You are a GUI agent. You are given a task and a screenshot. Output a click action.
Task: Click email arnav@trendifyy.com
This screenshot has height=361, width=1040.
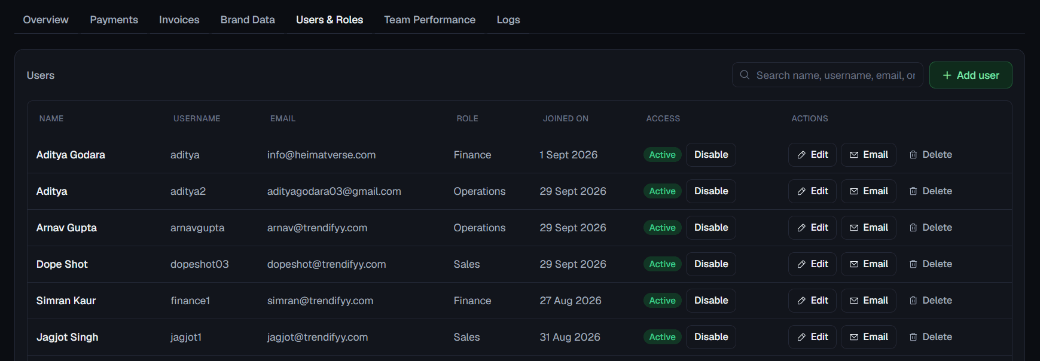point(317,228)
